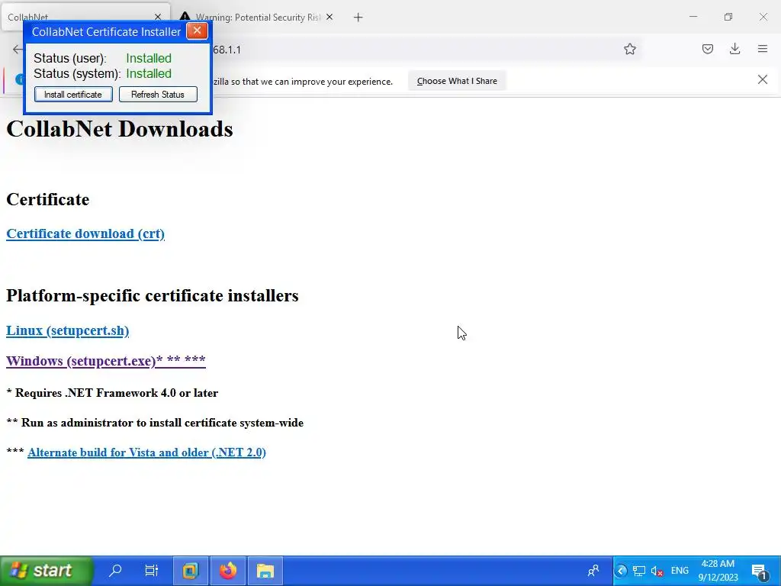The width and height of the screenshot is (781, 586).
Task: Click the muted volume tray icon
Action: (657, 571)
